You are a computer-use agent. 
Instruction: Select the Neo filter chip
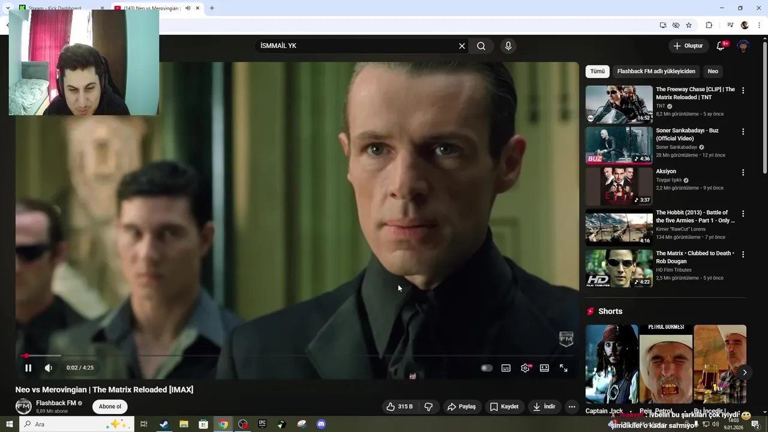click(x=713, y=71)
